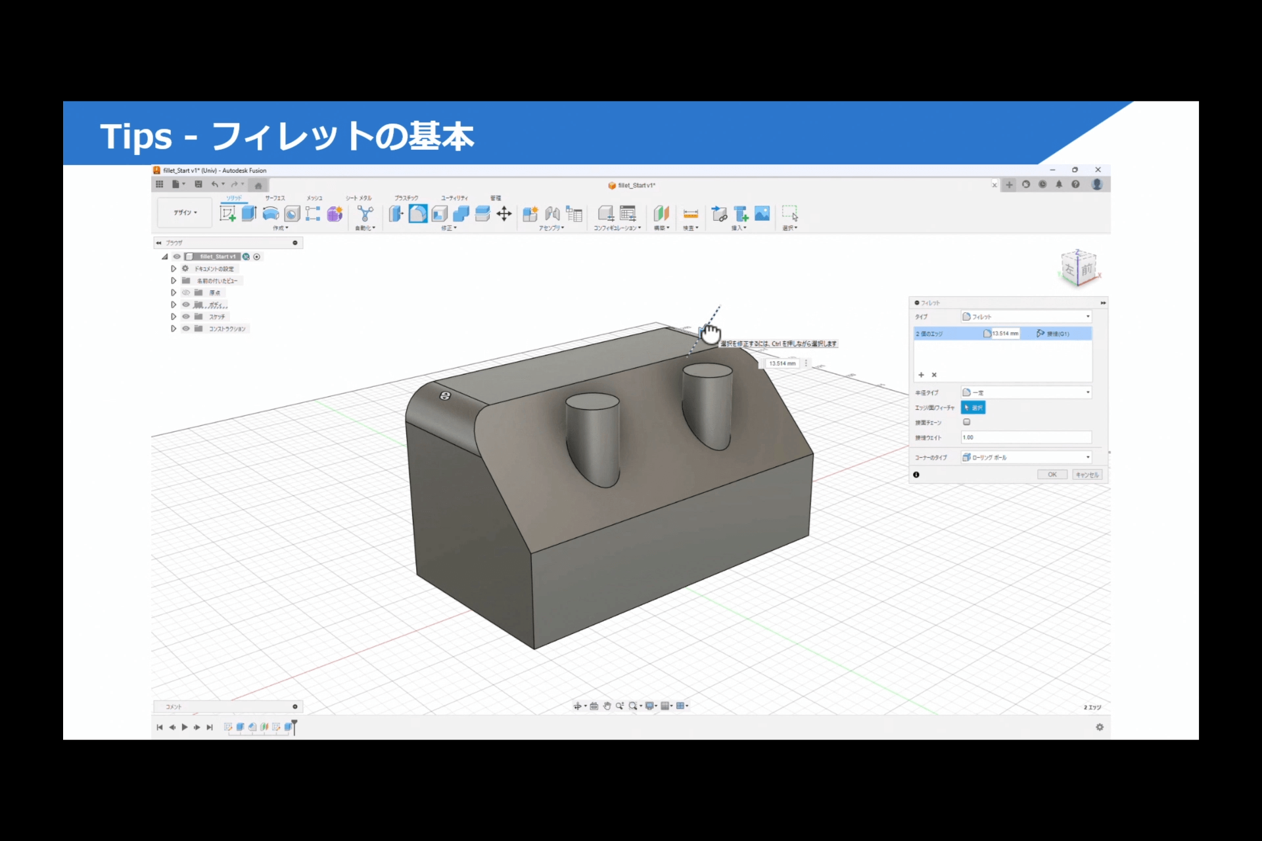This screenshot has width=1262, height=841.
Task: Click the New Component icon
Action: (x=530, y=214)
